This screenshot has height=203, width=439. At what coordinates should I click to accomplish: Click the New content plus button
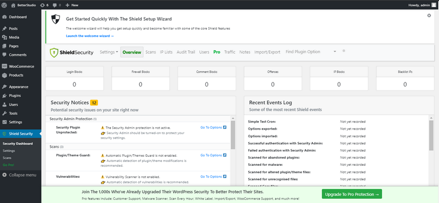coord(72,5)
